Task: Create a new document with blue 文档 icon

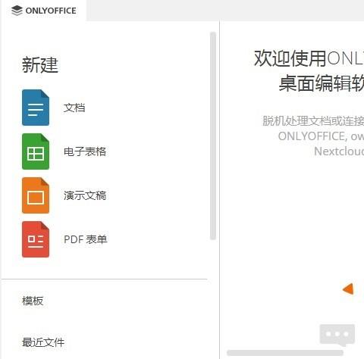Action: point(36,108)
